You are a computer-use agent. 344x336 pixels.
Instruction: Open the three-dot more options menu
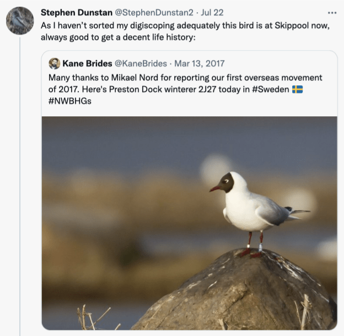(x=332, y=13)
